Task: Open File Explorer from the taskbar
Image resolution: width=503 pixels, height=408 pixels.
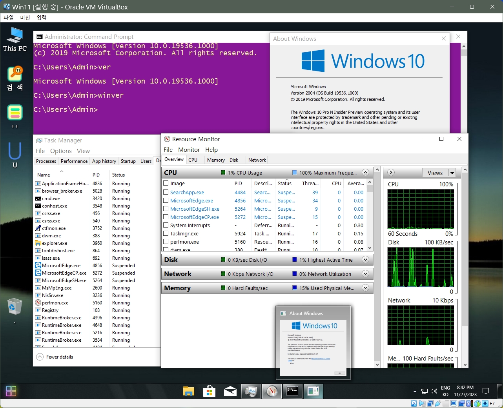Action: [189, 391]
